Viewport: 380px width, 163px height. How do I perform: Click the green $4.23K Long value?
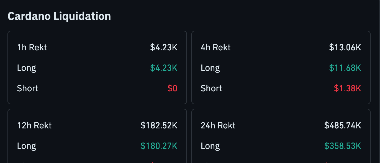(164, 68)
